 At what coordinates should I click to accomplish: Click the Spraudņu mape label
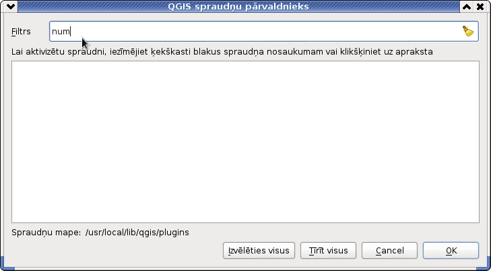46,233
